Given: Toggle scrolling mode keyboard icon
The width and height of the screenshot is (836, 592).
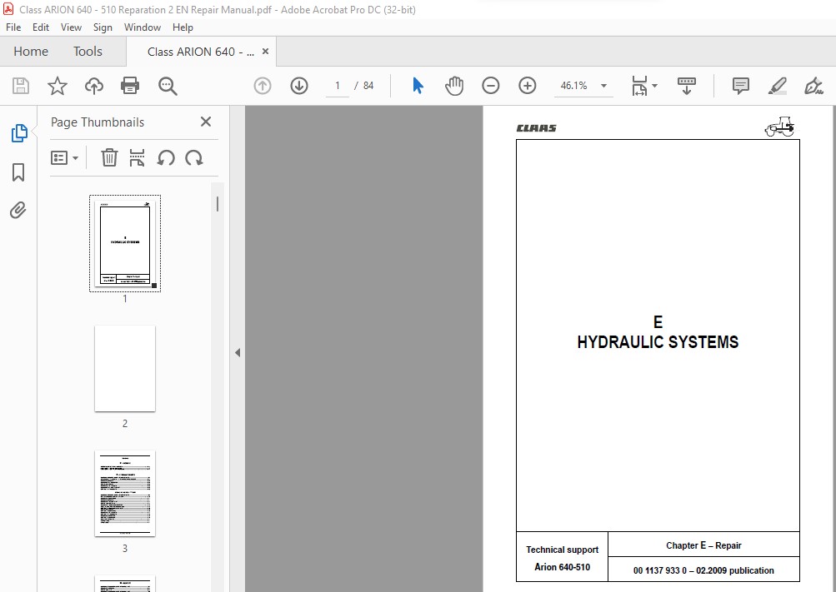Looking at the screenshot, I should (686, 86).
